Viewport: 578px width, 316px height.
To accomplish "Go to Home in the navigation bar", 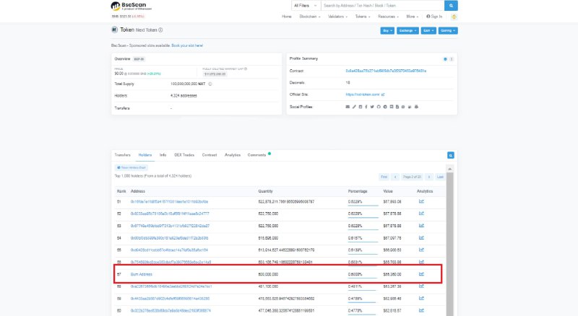I will point(286,17).
